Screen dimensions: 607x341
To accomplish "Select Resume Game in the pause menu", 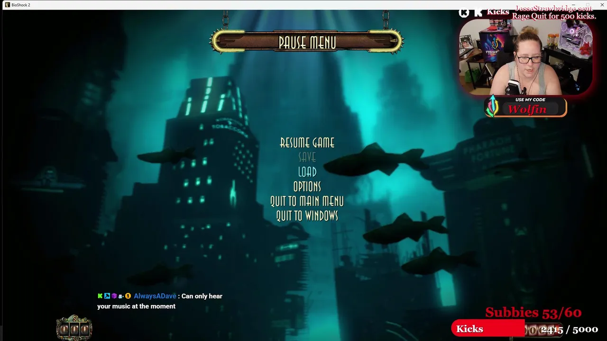I will pos(307,143).
